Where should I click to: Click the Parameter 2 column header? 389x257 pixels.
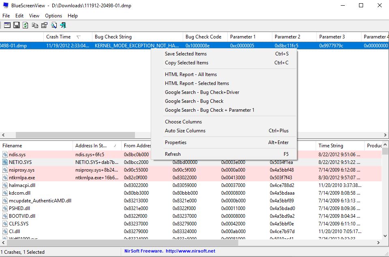pyautogui.click(x=294, y=37)
